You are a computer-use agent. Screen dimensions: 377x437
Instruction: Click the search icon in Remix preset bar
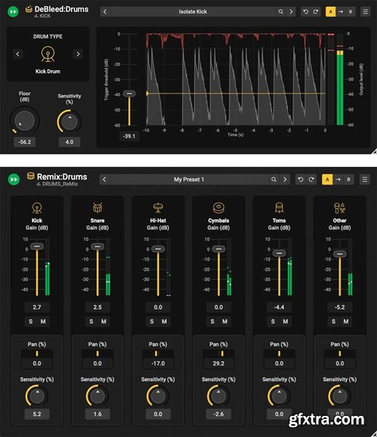point(274,180)
